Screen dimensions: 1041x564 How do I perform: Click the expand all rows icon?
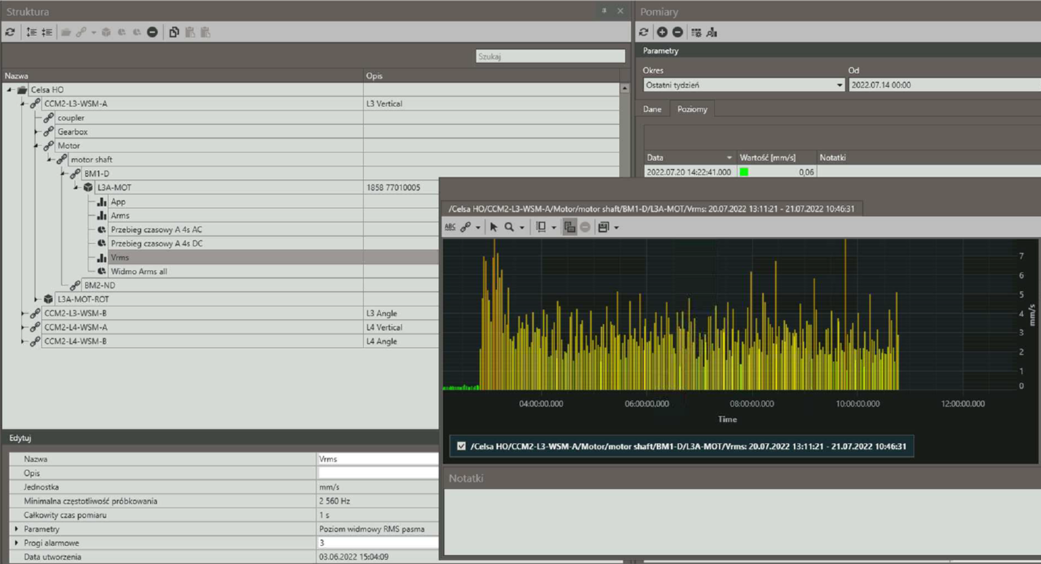coord(31,33)
